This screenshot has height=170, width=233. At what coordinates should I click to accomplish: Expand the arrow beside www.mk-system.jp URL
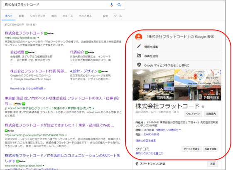pyautogui.click(x=43, y=165)
